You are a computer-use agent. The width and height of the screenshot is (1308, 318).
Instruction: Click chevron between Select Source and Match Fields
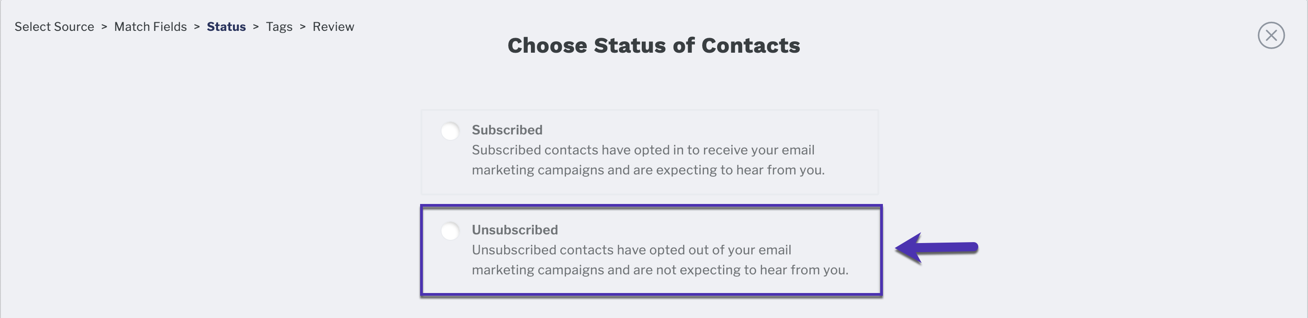point(104,27)
